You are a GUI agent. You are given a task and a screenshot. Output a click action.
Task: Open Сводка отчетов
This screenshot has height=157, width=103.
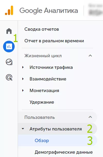[42, 29]
